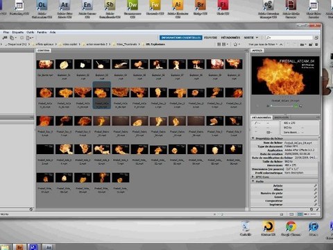Viewport: 333px width, 250px height.
Task: Open the Outils menu
Action: pyautogui.click(x=30, y=32)
